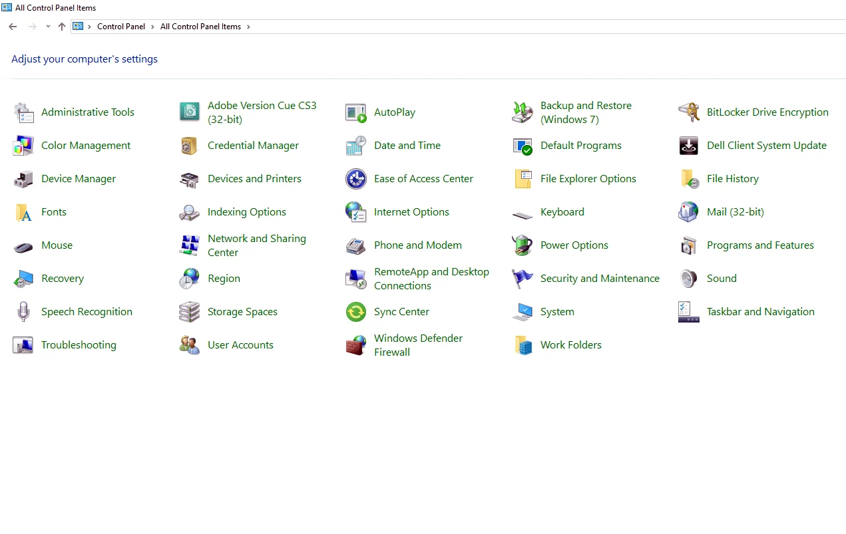
Task: Open the Internet Options link
Action: (x=411, y=212)
